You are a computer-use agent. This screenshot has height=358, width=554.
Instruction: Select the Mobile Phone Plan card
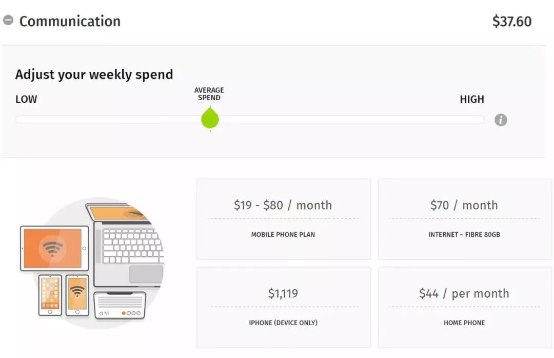(x=283, y=219)
